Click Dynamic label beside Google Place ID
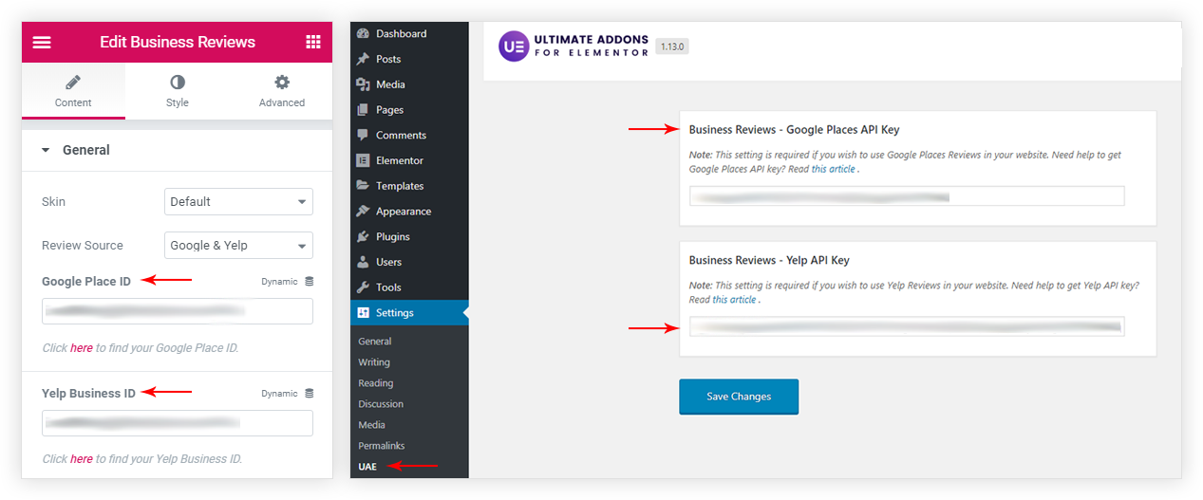 coord(280,282)
